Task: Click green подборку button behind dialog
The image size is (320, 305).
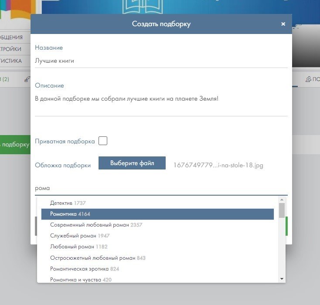Action: 15,145
